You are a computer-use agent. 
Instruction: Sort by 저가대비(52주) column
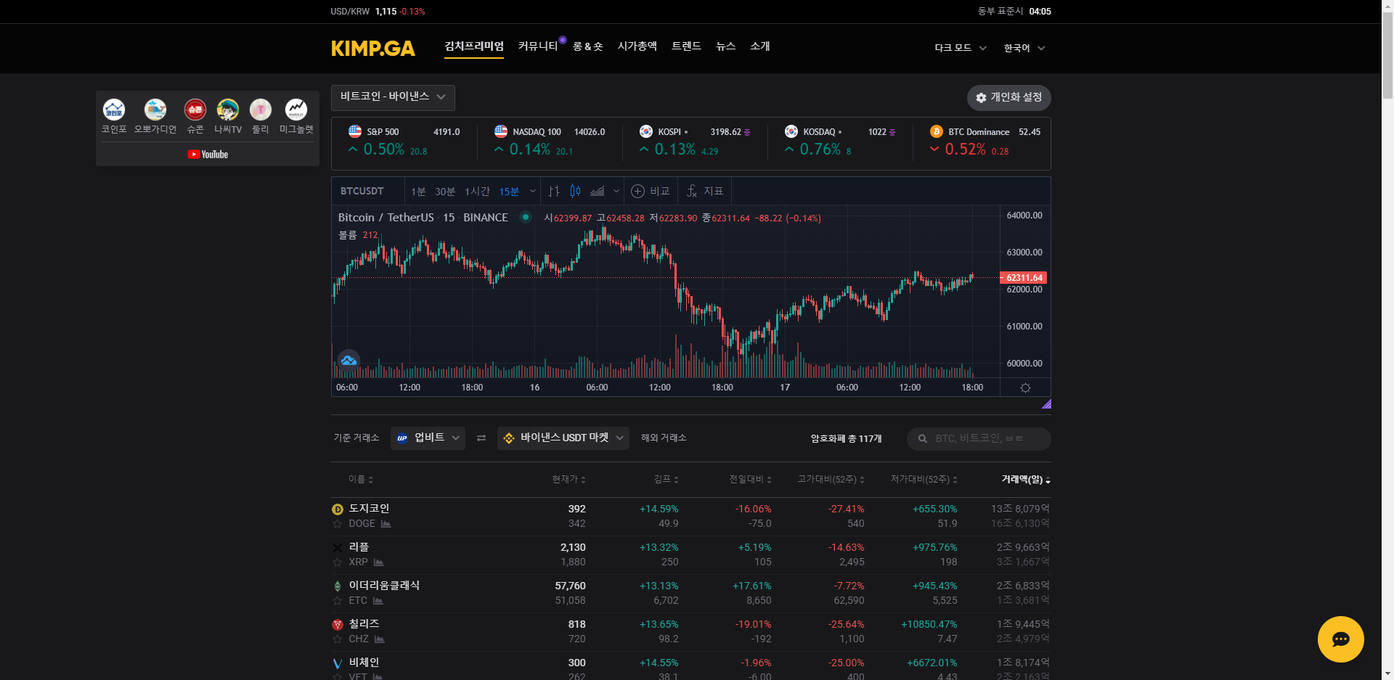[x=924, y=479]
